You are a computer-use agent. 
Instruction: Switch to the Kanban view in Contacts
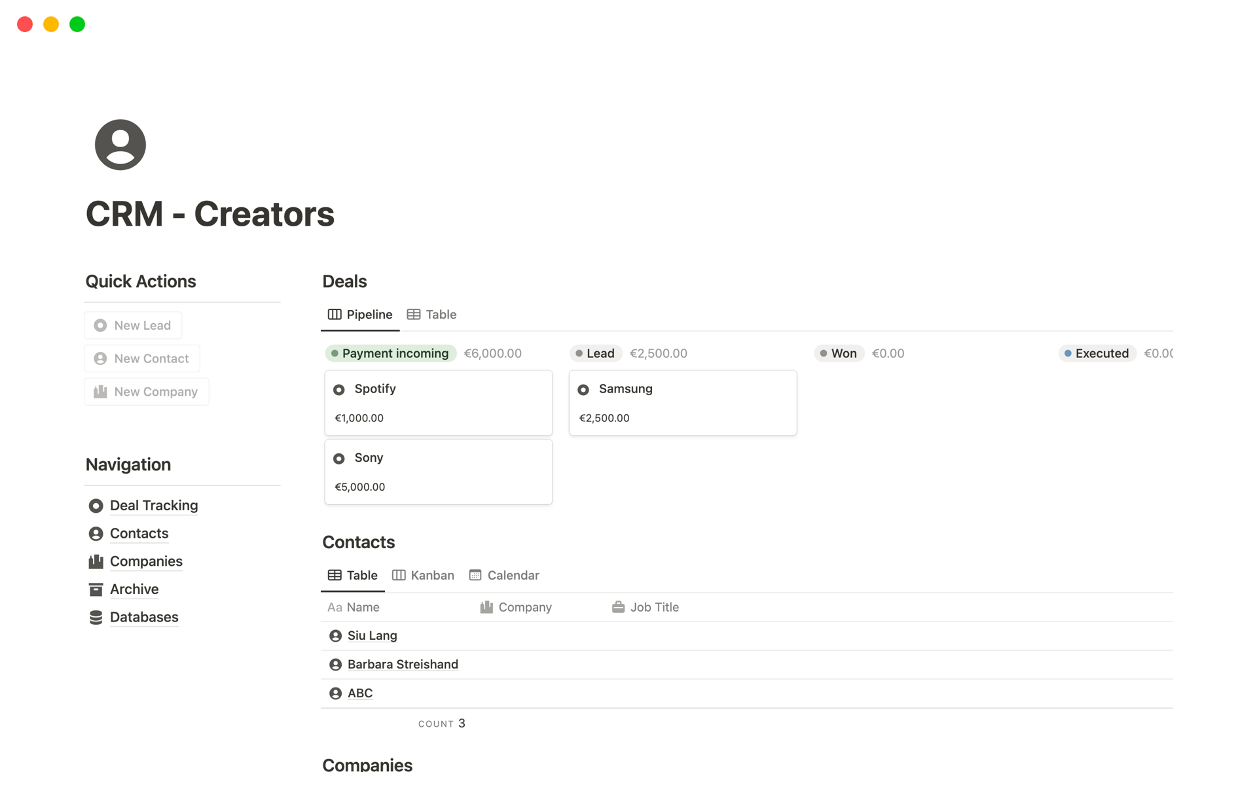pos(423,575)
